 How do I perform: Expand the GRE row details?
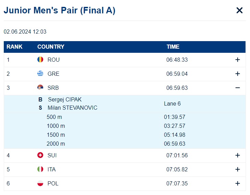(237, 74)
